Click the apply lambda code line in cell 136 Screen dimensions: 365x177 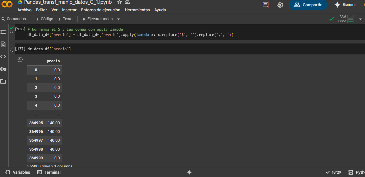pos(131,35)
